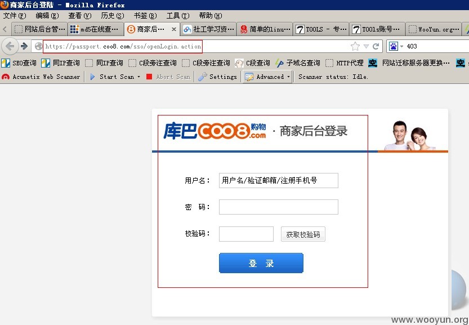Switch to the T00ls账号 tab
Image resolution: width=469 pixels, height=325 pixels.
(377, 29)
